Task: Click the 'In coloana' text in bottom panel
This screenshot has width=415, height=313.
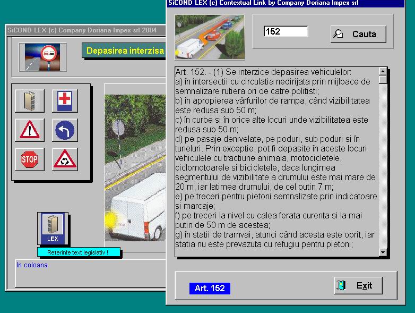Action: (32, 265)
